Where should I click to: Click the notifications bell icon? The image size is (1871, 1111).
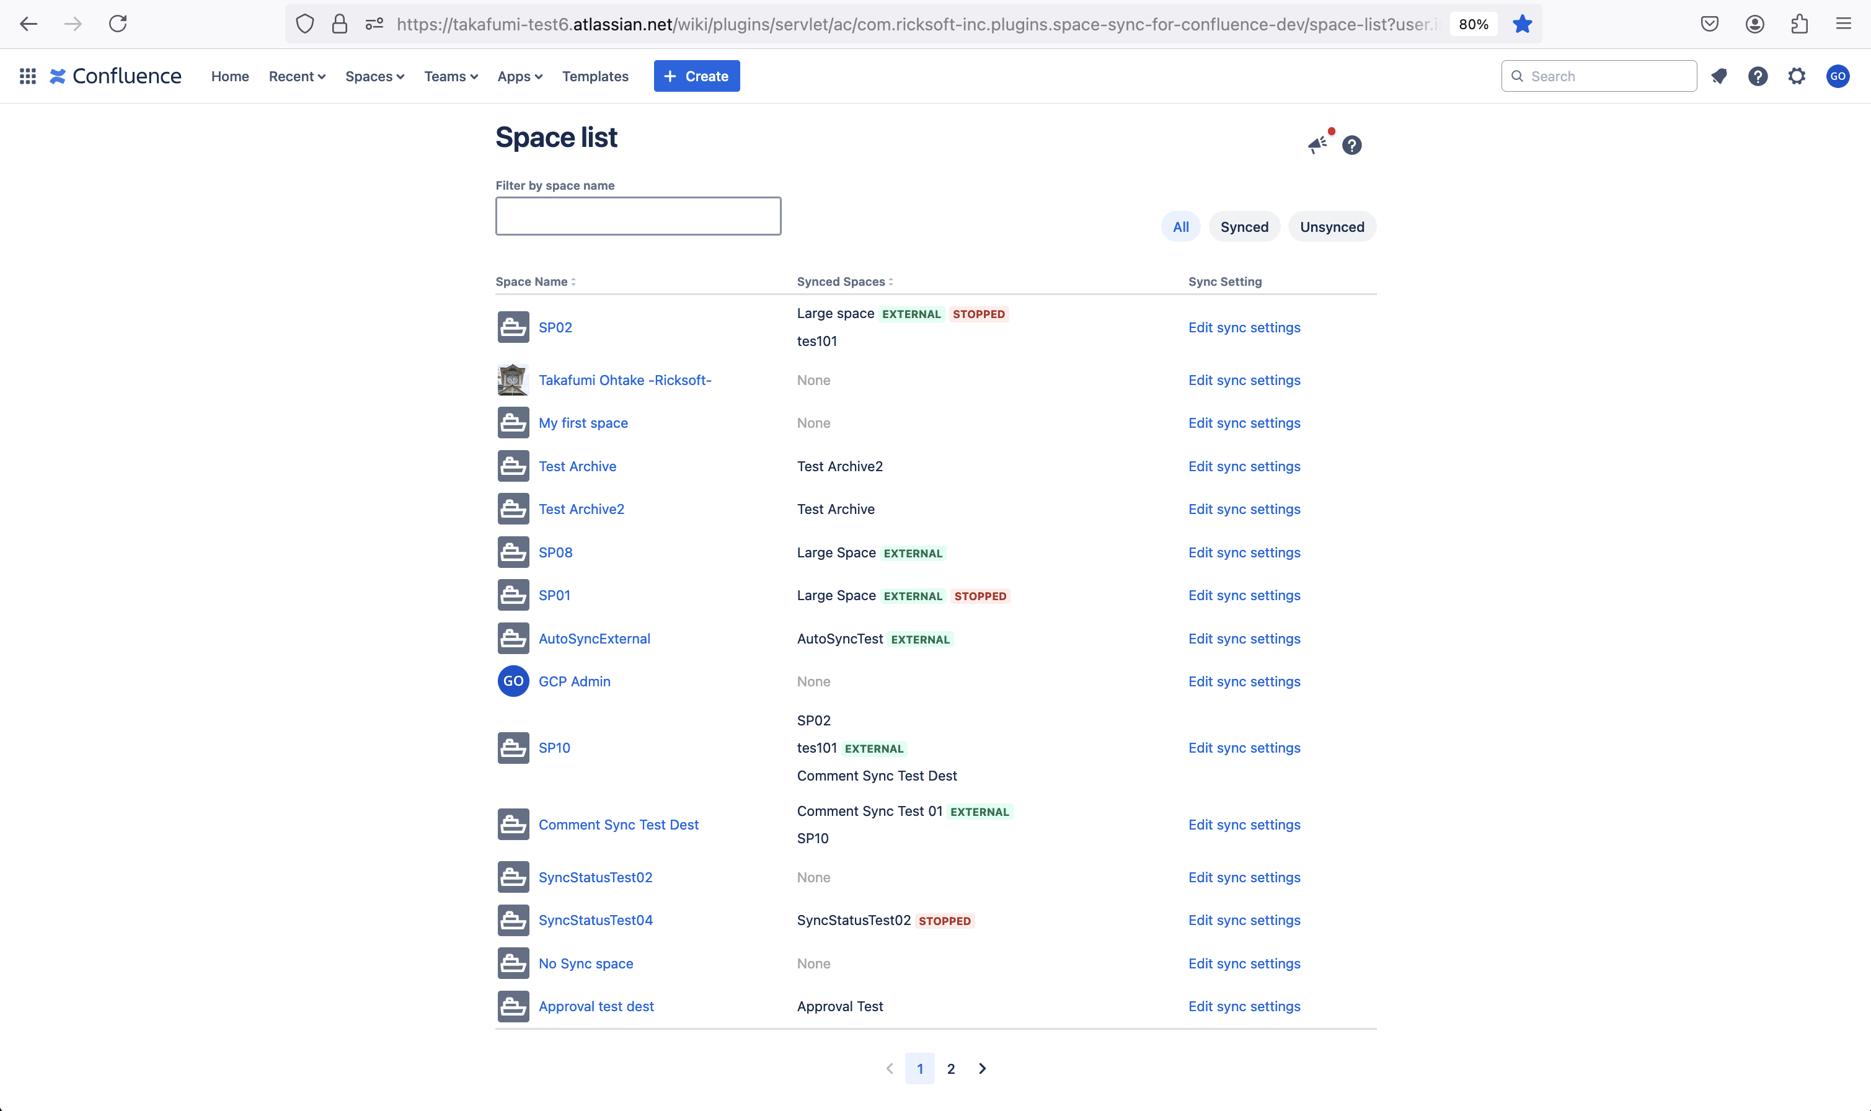pos(1719,76)
